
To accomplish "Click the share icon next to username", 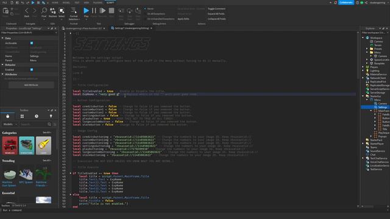I will (366, 2).
